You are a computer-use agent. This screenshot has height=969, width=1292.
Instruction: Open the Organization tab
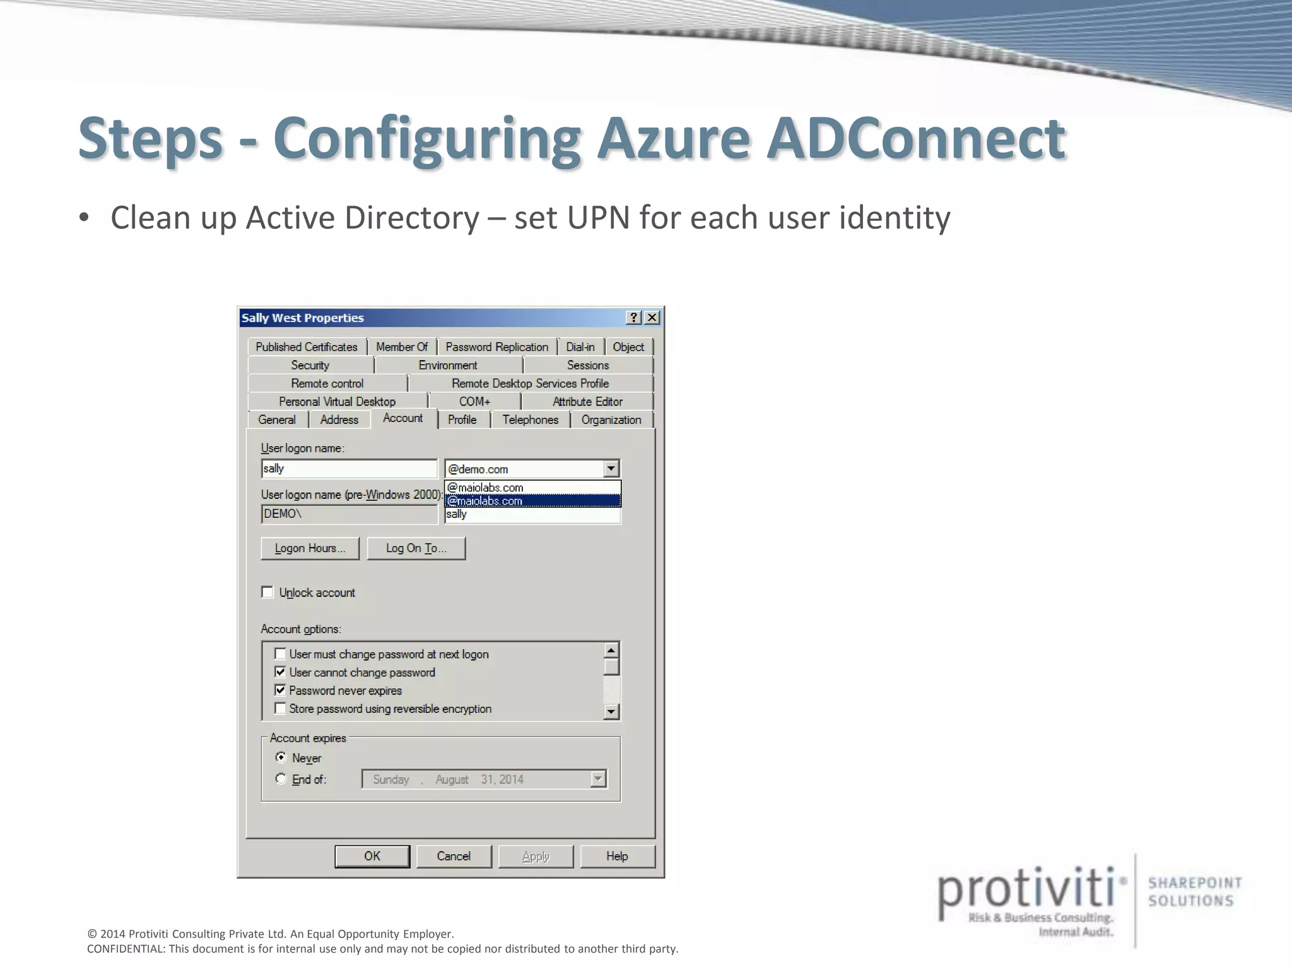coord(611,420)
